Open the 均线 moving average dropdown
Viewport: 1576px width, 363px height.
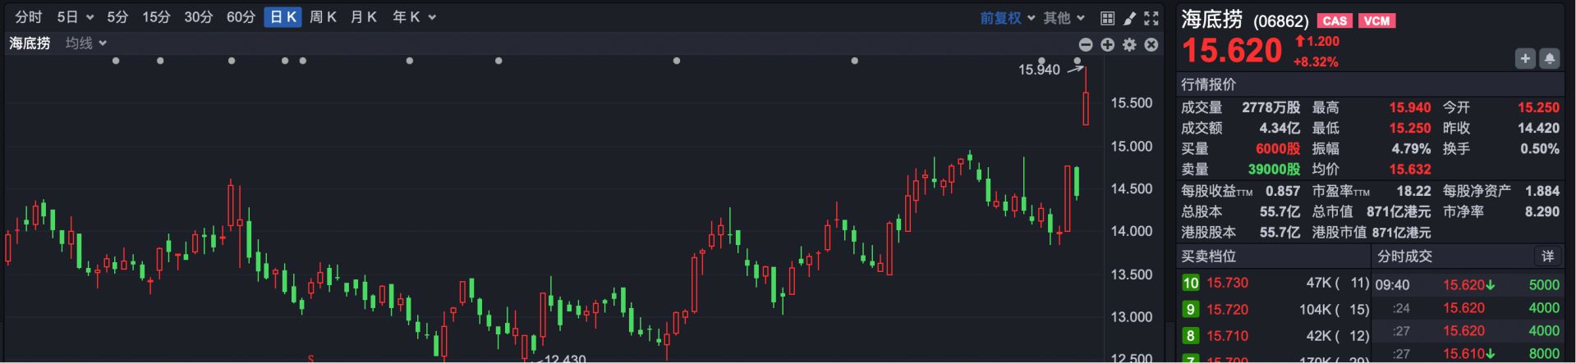tap(86, 43)
